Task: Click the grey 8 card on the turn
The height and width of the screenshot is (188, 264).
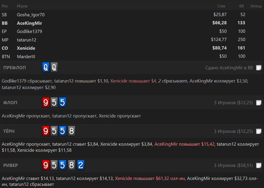Action: (x=72, y=131)
